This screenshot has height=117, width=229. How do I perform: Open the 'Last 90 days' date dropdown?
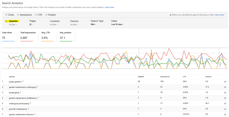point(118,25)
